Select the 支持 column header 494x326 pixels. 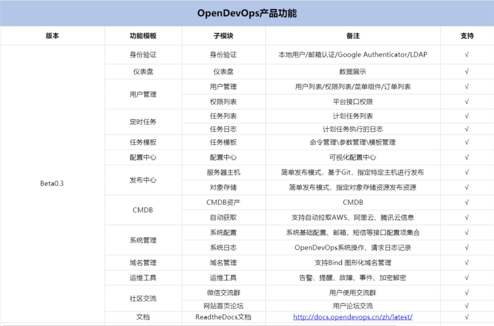pos(467,35)
